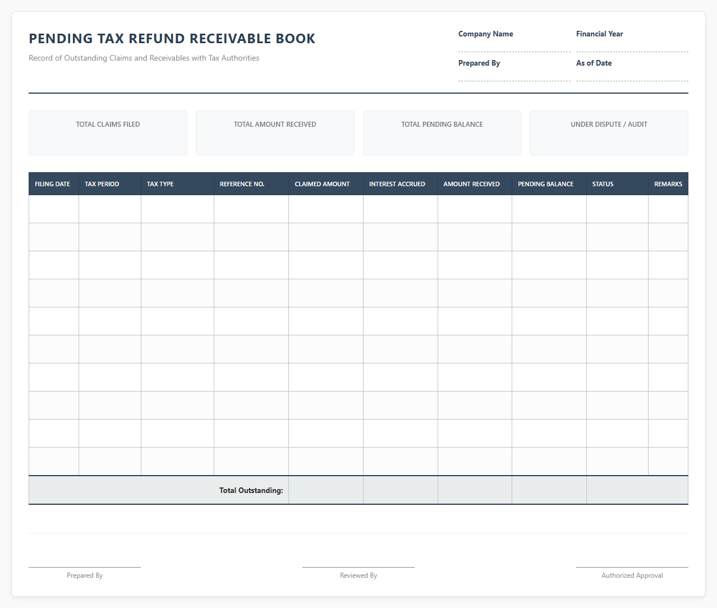Click the Tax Type column header
Viewport: 717px width, 608px height.
point(177,184)
